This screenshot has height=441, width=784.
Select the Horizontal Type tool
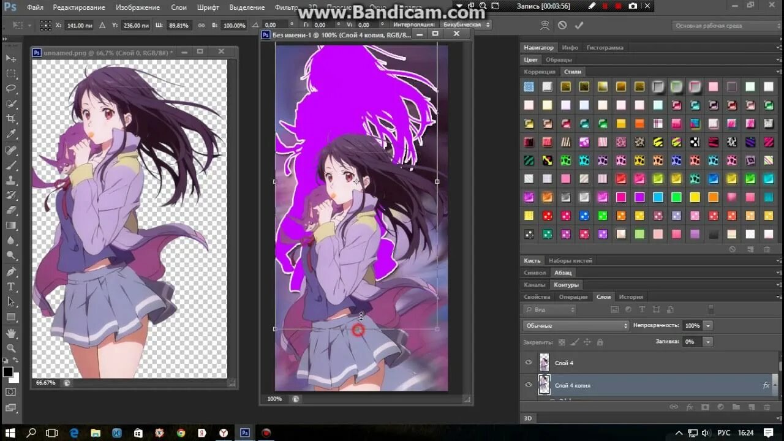(11, 287)
